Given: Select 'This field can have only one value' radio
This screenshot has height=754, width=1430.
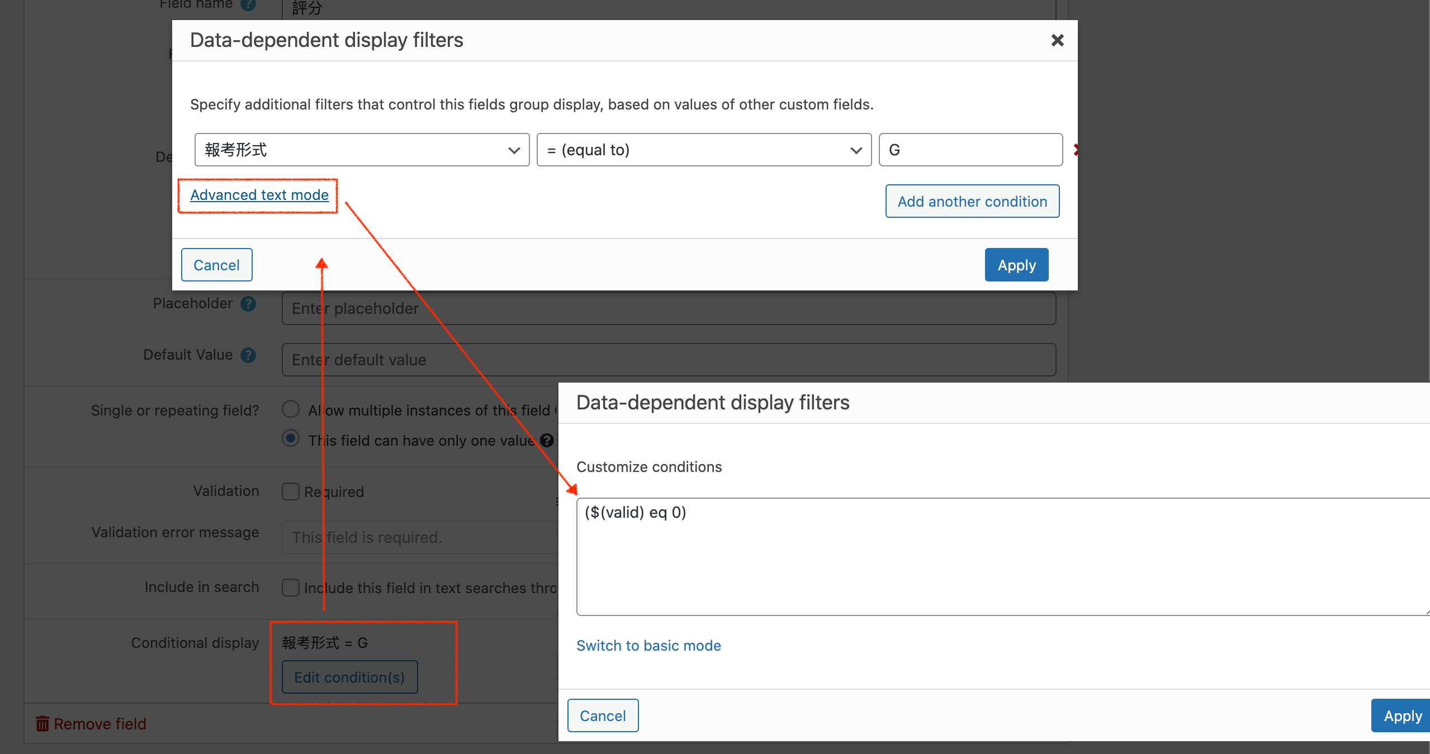Looking at the screenshot, I should coord(291,438).
